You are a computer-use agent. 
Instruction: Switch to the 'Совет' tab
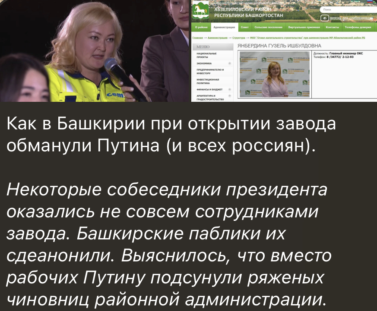click(245, 27)
